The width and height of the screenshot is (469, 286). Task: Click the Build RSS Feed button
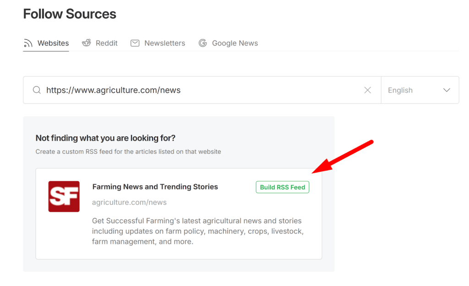(282, 187)
